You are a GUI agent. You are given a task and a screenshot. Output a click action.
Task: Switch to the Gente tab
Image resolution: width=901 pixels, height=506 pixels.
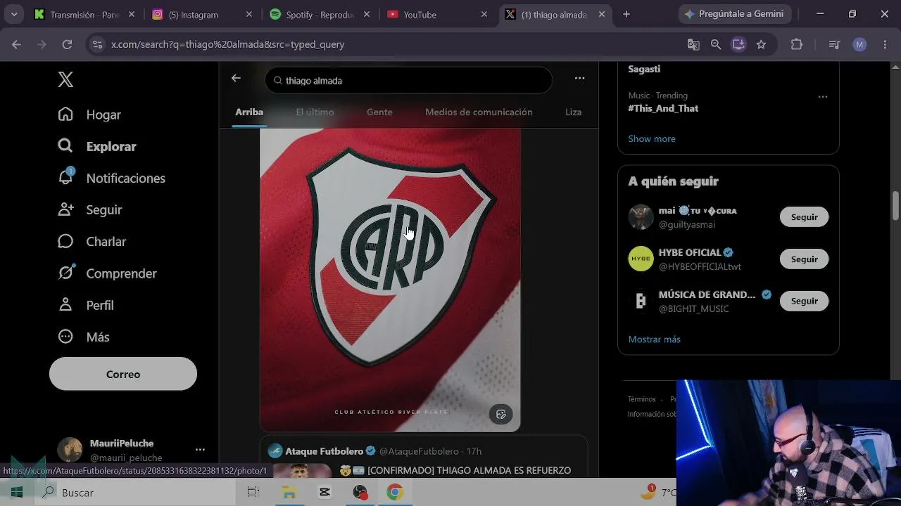pyautogui.click(x=379, y=112)
